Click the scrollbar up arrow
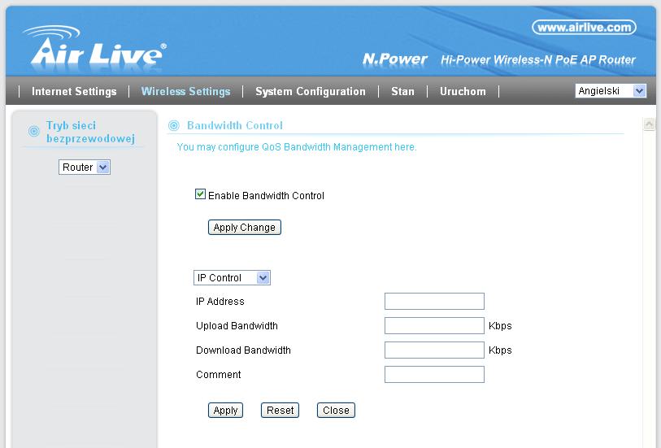Image resolution: width=661 pixels, height=448 pixels. click(649, 124)
